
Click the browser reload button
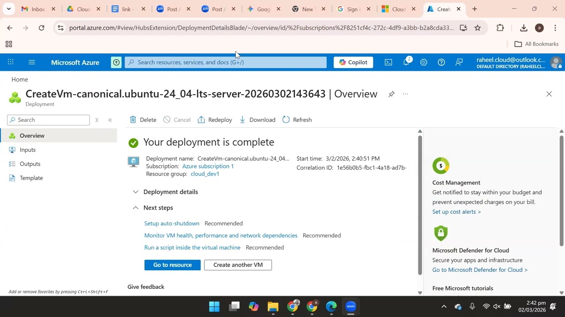coord(41,28)
